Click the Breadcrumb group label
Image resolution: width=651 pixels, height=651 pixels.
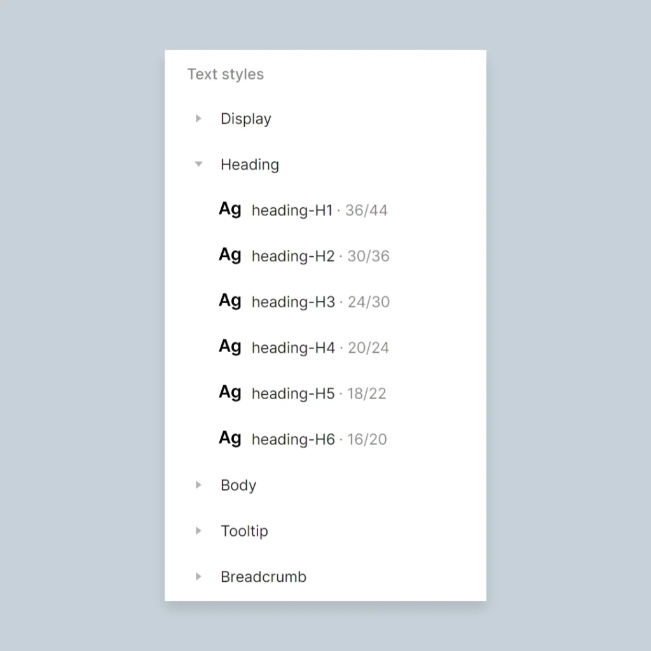[x=263, y=577]
